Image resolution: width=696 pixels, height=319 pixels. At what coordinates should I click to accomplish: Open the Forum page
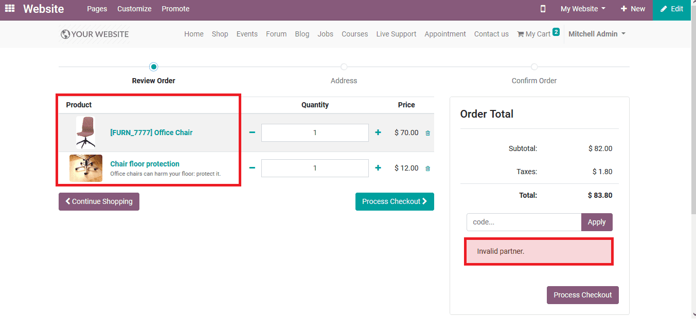click(x=276, y=34)
